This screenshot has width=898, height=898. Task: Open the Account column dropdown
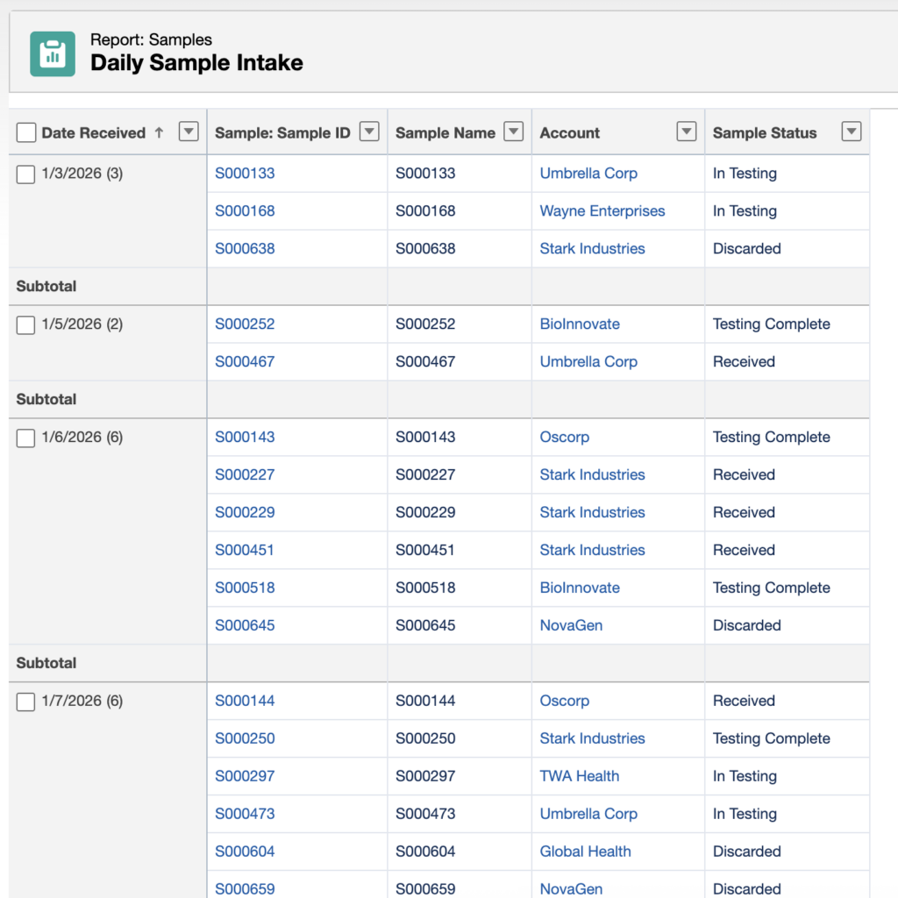[x=687, y=132]
